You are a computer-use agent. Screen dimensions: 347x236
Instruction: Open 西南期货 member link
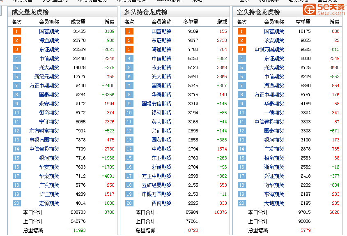(161, 203)
